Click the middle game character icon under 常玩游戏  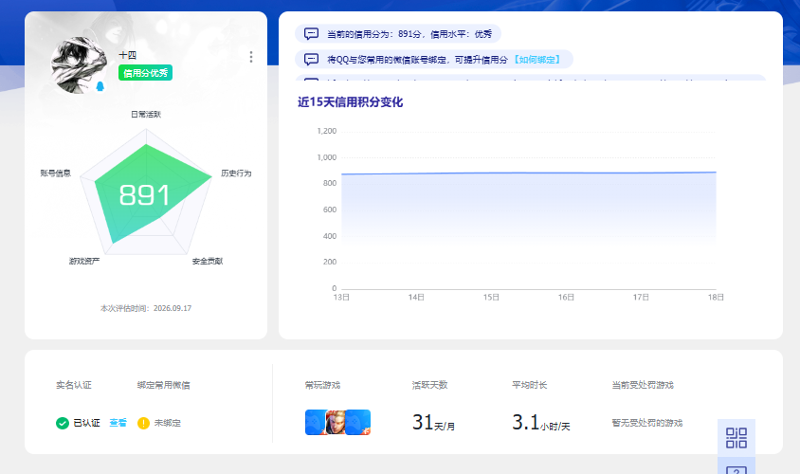336,423
